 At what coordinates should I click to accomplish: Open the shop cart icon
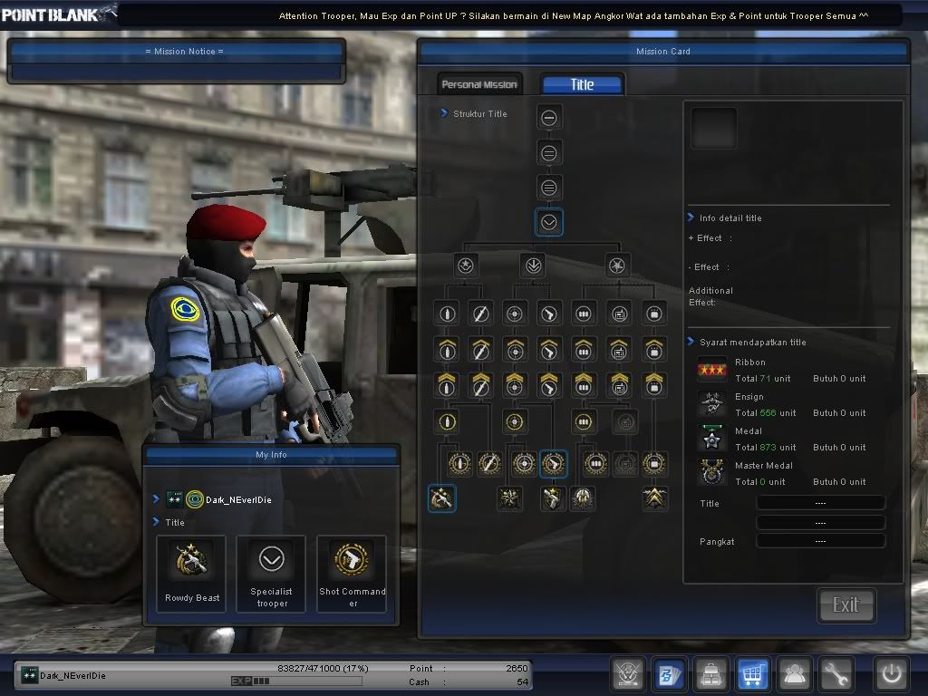752,673
